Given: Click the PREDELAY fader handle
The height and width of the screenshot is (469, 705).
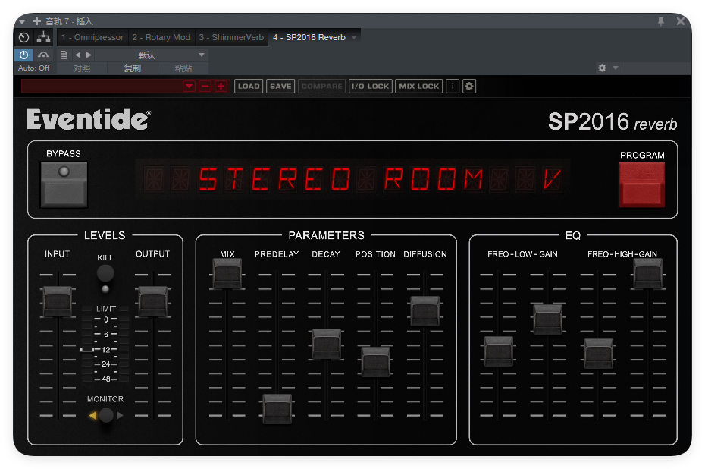Looking at the screenshot, I should pos(277,409).
